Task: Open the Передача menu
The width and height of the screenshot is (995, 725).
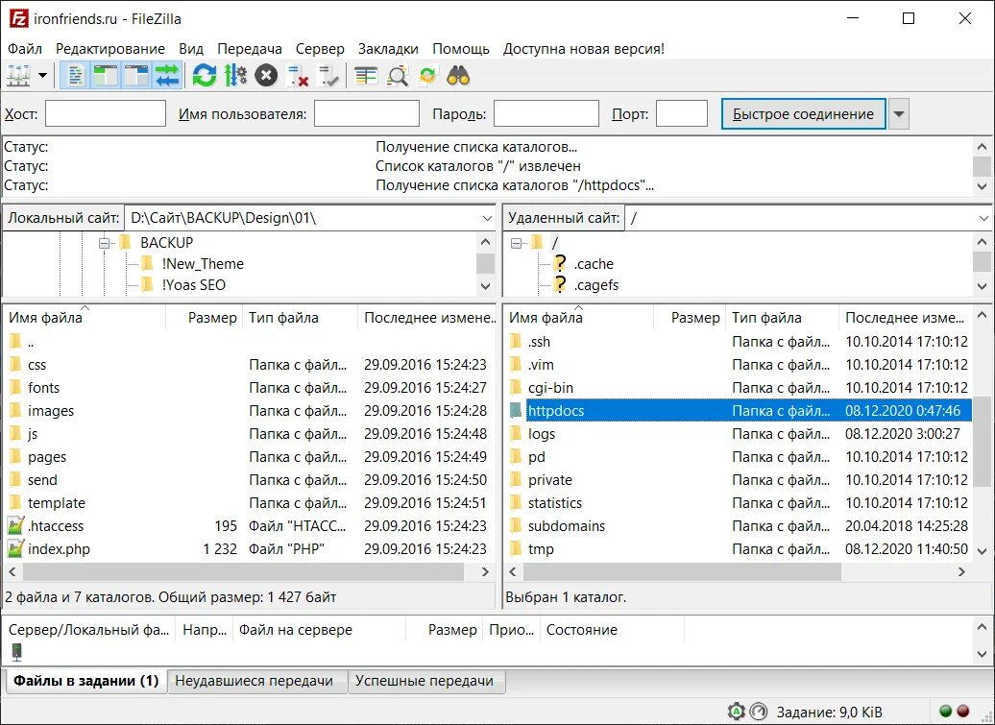Action: pyautogui.click(x=250, y=49)
